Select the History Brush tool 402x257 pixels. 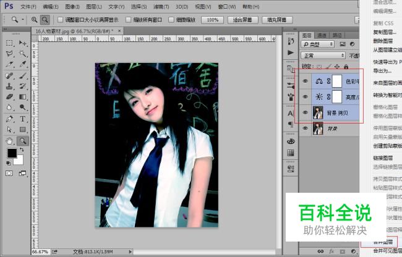coord(23,86)
